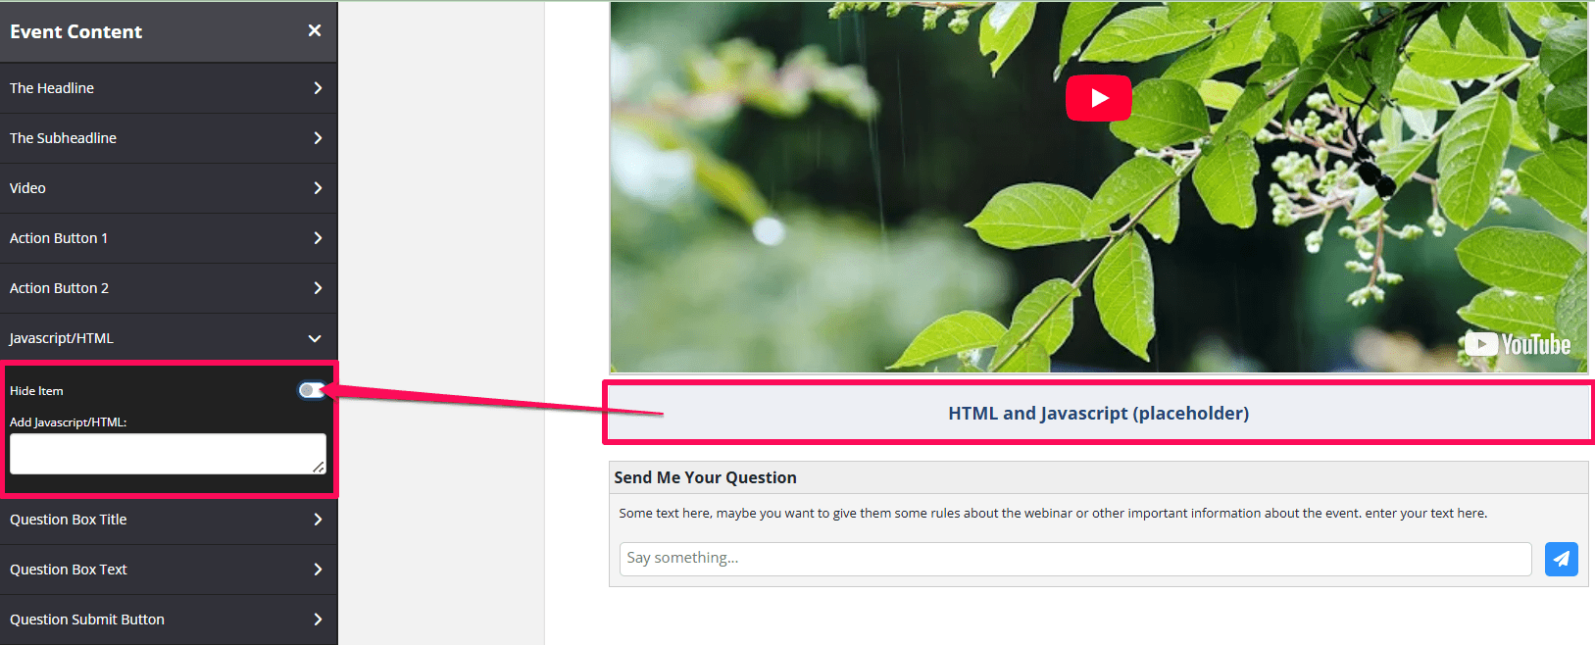
Task: Expand The Subheadline chevron
Action: click(318, 138)
